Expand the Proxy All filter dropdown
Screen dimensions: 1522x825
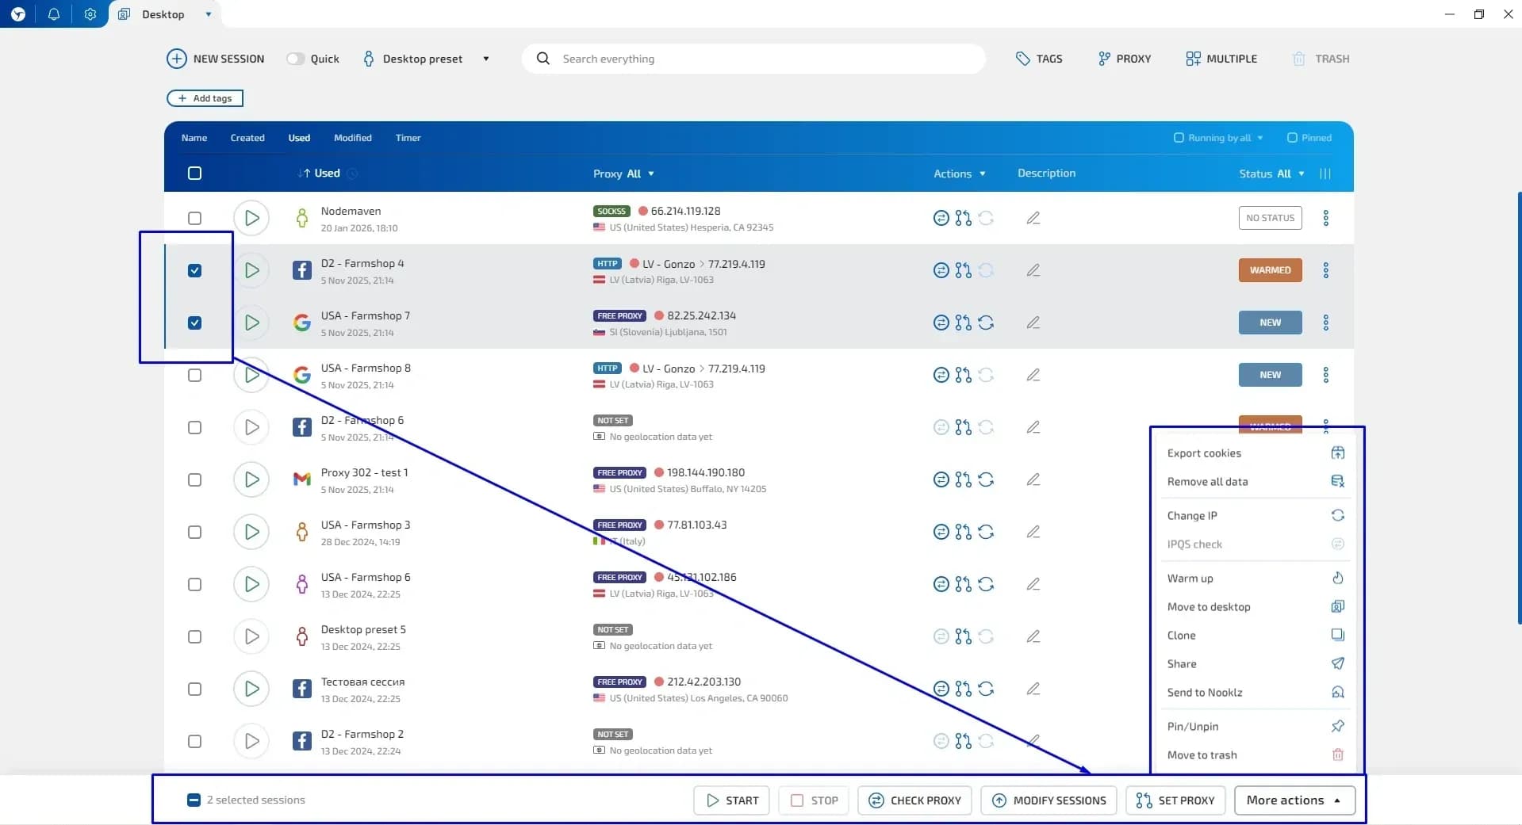coord(649,173)
